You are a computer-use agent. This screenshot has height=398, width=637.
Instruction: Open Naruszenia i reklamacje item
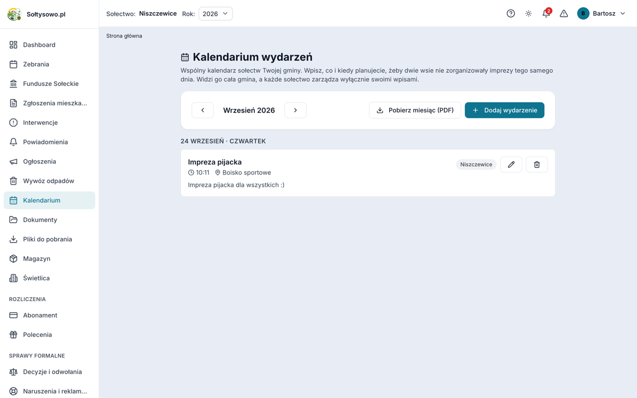click(x=49, y=392)
